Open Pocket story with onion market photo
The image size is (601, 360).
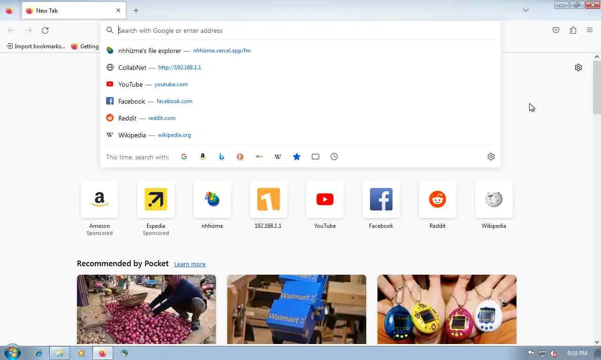146,309
